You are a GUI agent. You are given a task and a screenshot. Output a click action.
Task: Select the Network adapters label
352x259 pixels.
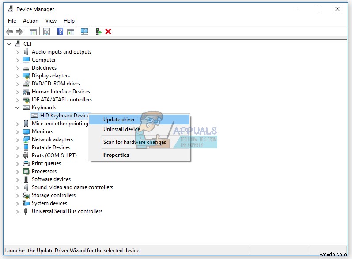(x=52, y=139)
